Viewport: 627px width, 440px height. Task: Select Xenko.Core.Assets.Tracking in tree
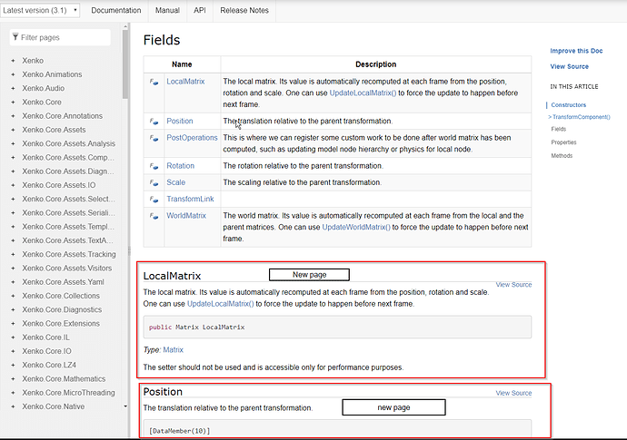[x=69, y=254]
